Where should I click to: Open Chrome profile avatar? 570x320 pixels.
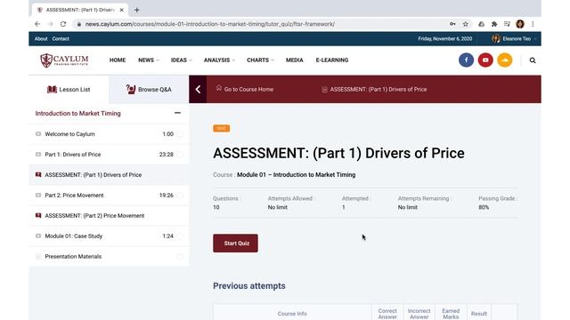pyautogui.click(x=520, y=24)
